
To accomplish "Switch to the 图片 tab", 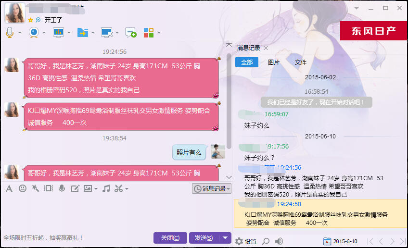I will (273, 62).
